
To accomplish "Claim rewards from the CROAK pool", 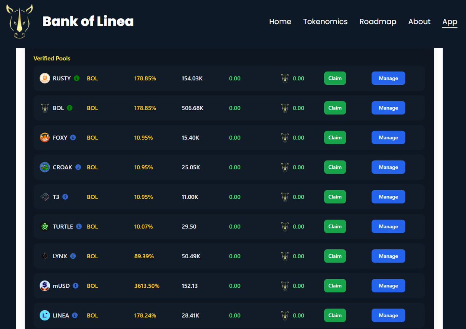I will (x=335, y=167).
